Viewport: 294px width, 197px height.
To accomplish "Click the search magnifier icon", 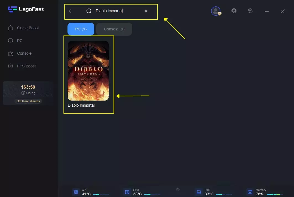I will point(89,11).
